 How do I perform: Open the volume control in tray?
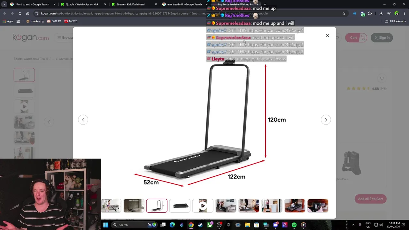point(382,225)
